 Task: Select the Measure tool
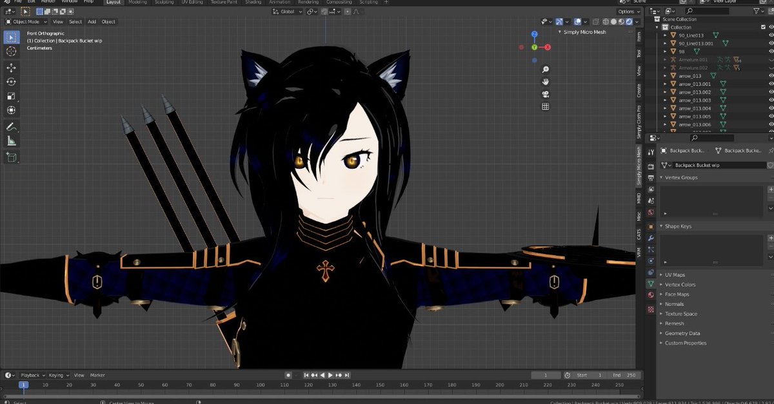pos(12,141)
